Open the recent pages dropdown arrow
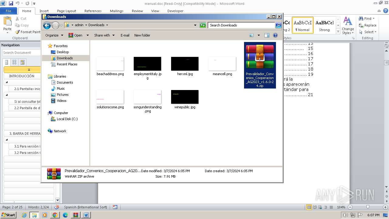 point(61,25)
